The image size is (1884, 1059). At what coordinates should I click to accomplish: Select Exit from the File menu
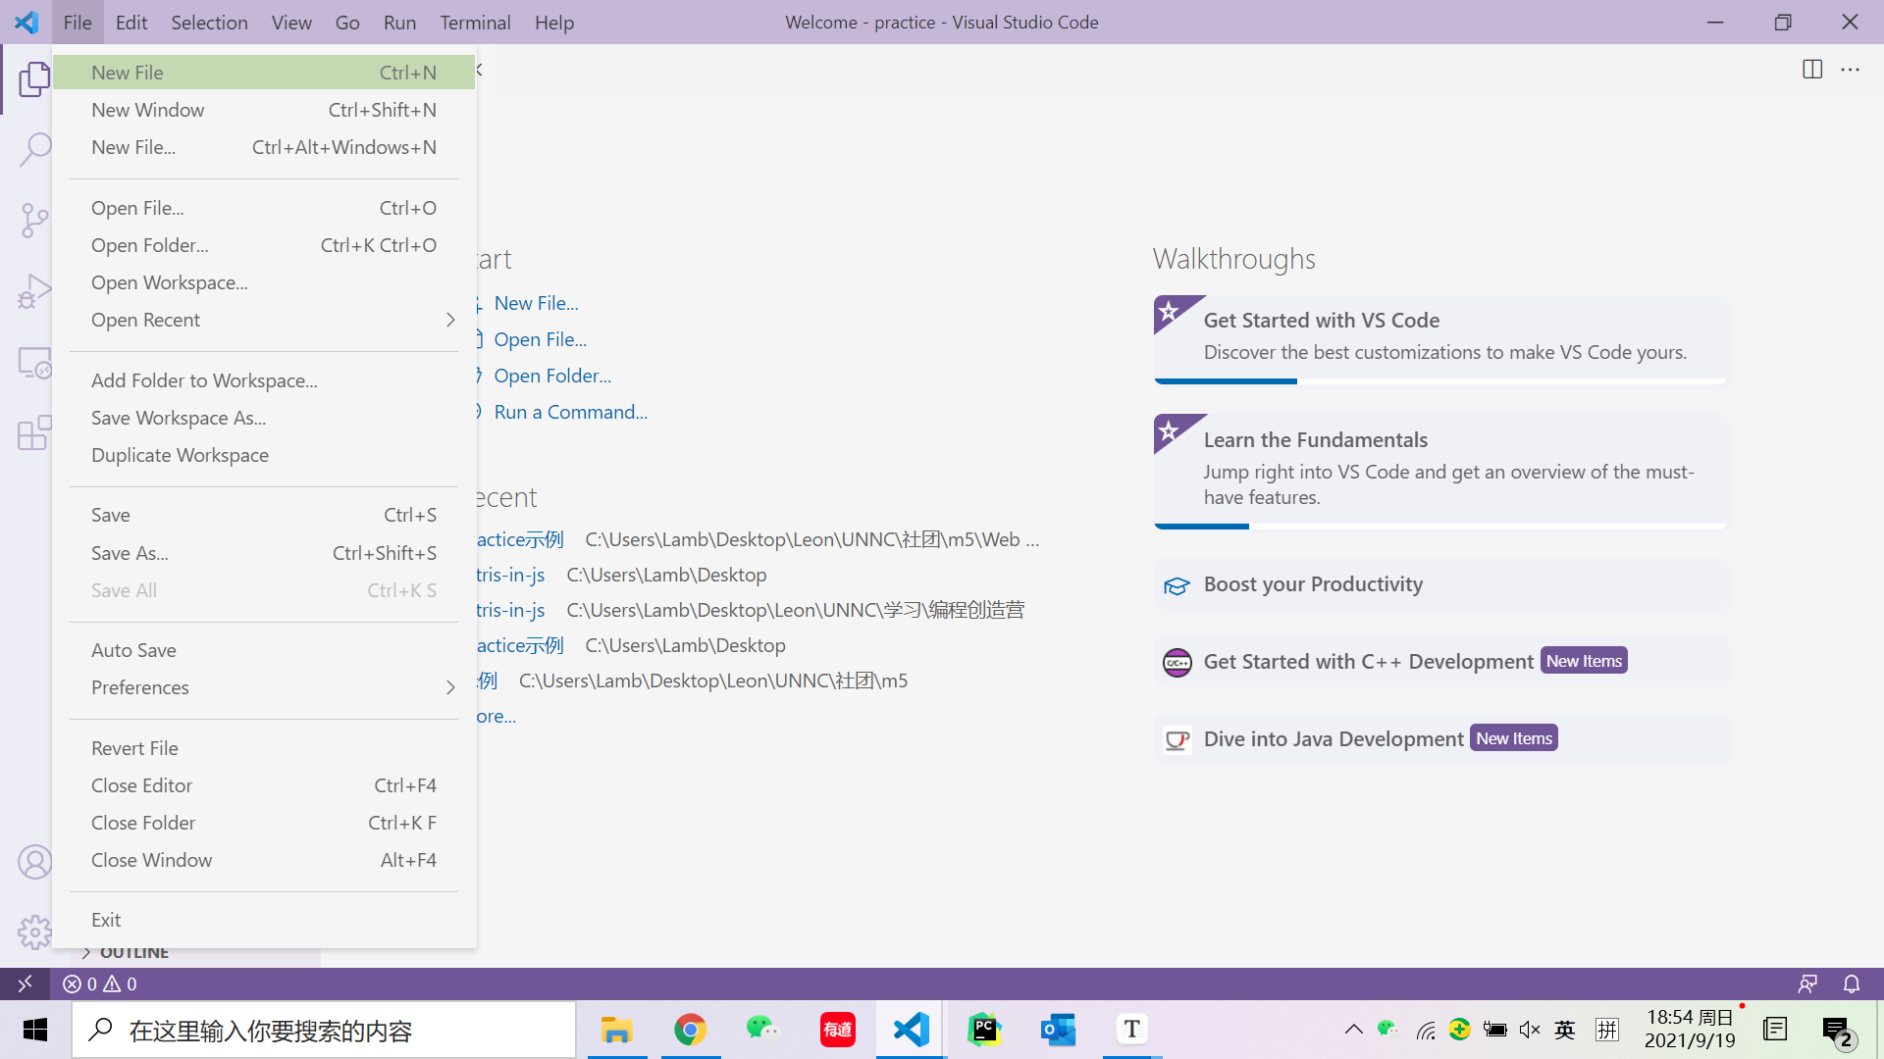105,919
